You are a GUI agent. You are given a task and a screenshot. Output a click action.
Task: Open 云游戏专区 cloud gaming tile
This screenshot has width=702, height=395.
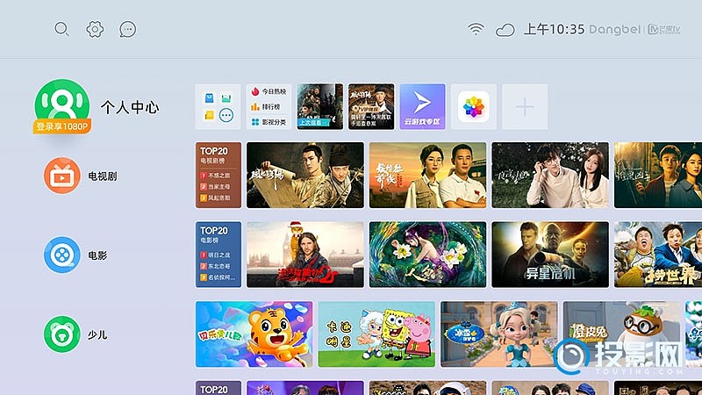[x=422, y=107]
